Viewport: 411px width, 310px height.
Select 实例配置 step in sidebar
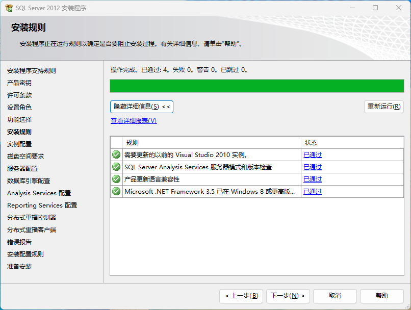click(x=19, y=144)
